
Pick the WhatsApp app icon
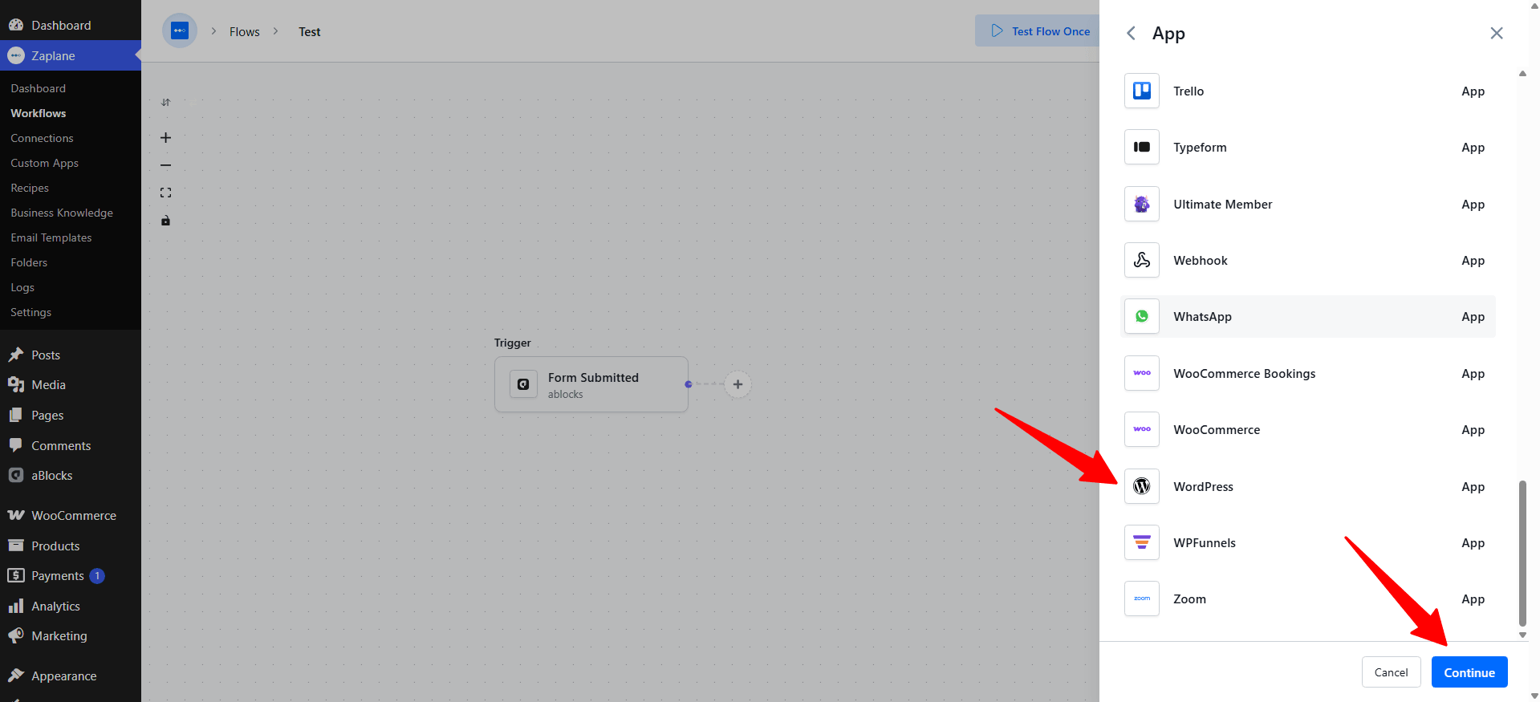tap(1141, 316)
